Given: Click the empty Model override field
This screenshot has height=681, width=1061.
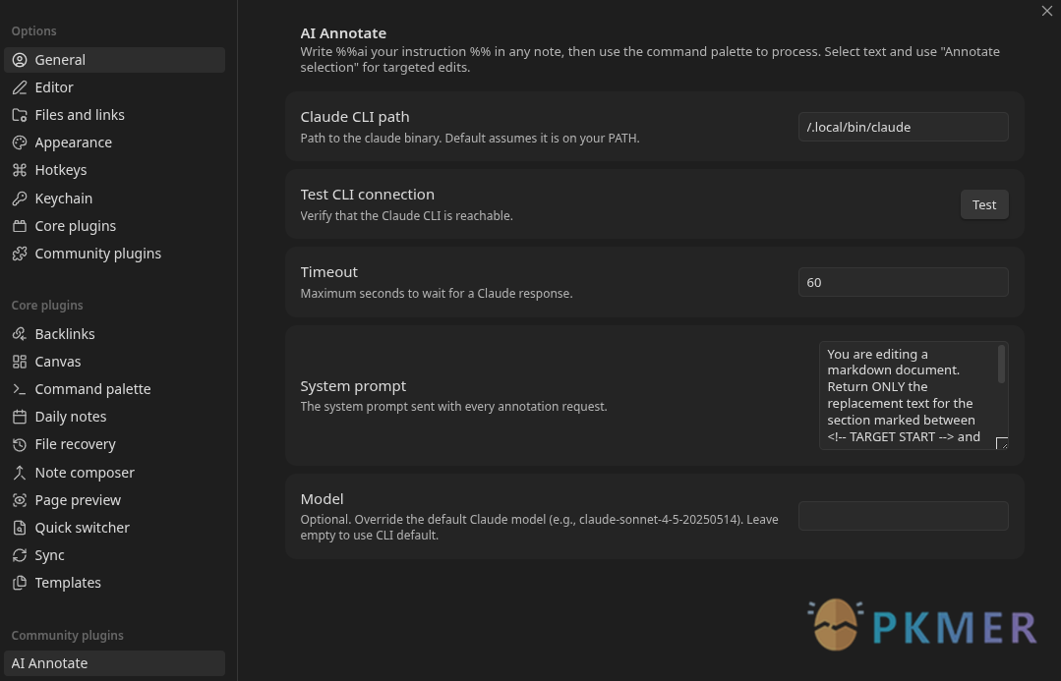Looking at the screenshot, I should point(904,516).
